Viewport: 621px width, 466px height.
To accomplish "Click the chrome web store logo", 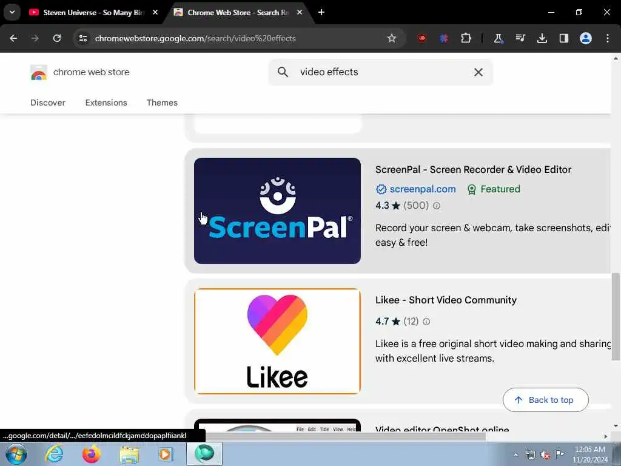I will pyautogui.click(x=80, y=72).
